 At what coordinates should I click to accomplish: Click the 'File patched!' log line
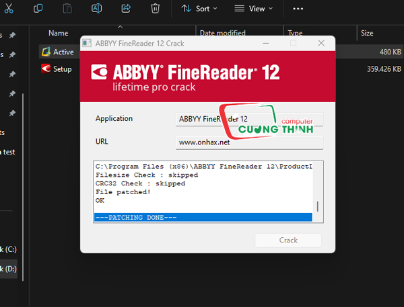123,192
